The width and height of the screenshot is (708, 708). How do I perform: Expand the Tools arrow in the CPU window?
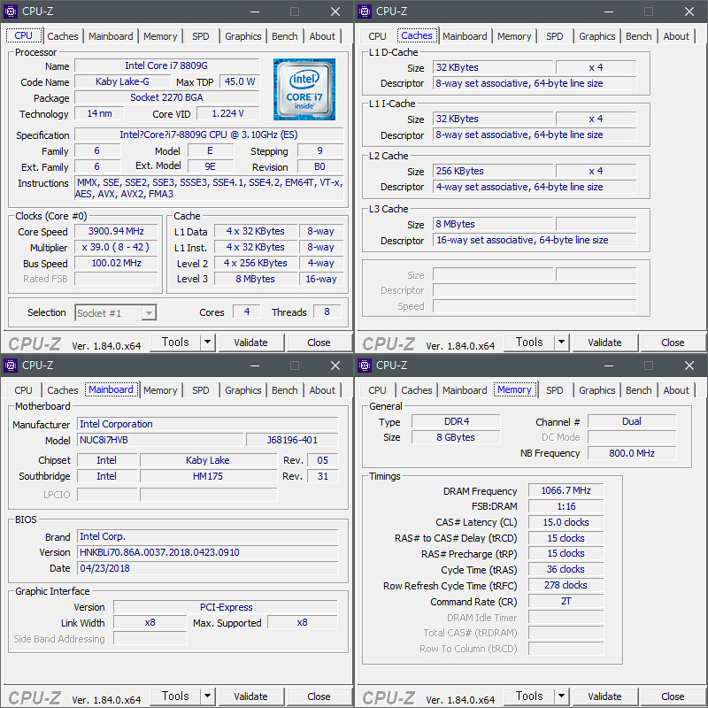coord(207,342)
